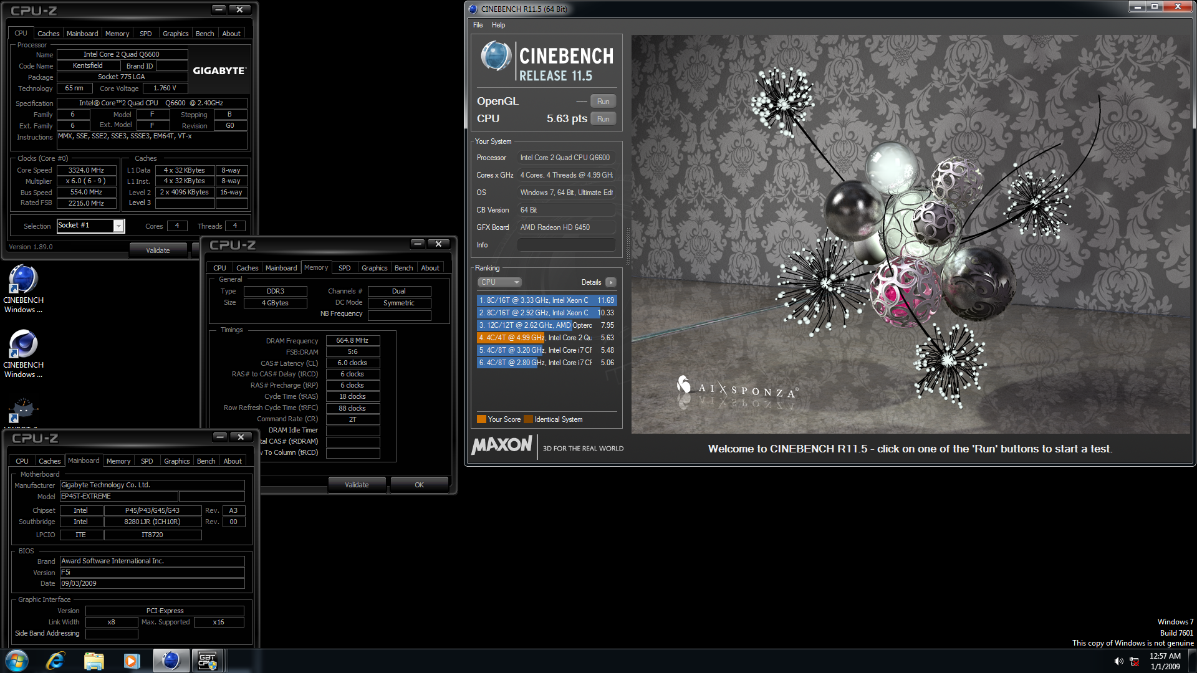
Task: Click the CINEBENCH globe logo in panel
Action: tap(496, 56)
